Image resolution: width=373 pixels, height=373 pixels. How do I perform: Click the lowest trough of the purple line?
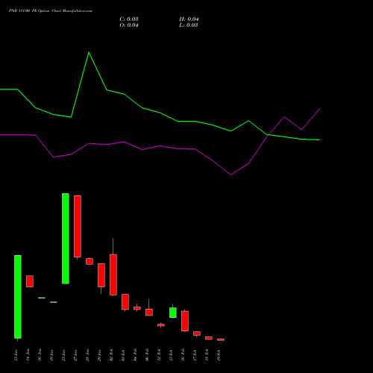[231, 175]
